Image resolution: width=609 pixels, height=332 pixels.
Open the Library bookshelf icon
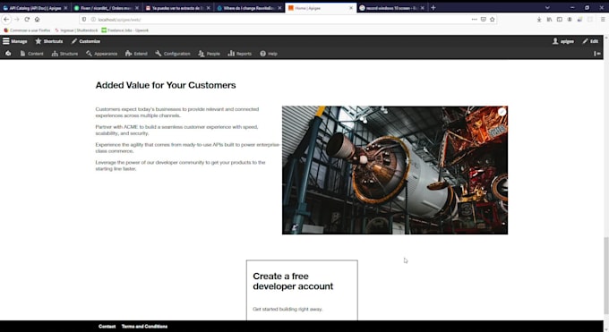coord(549,20)
